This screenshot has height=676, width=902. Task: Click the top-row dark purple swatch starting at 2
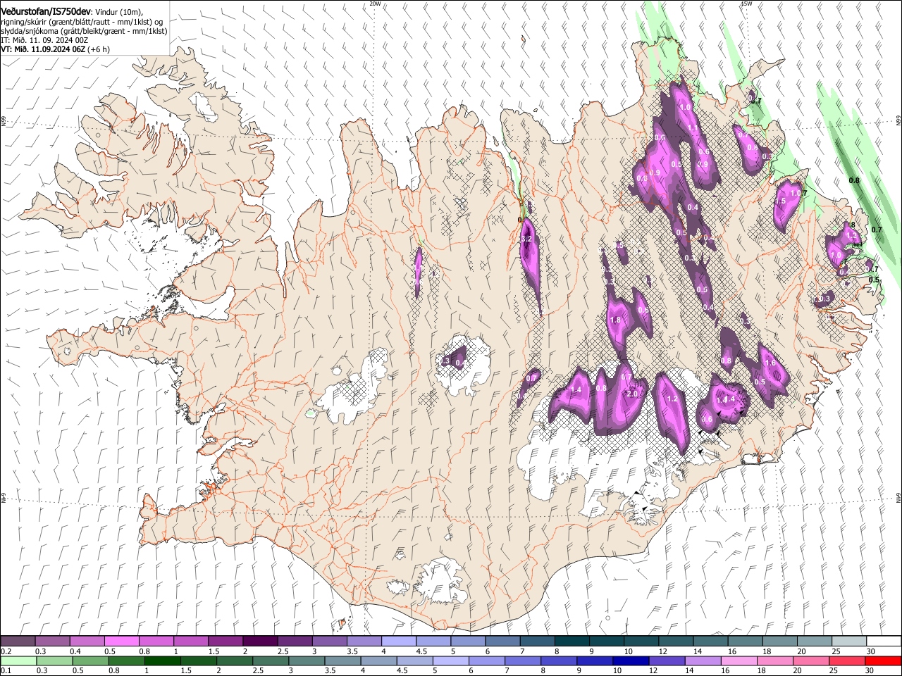(x=260, y=641)
